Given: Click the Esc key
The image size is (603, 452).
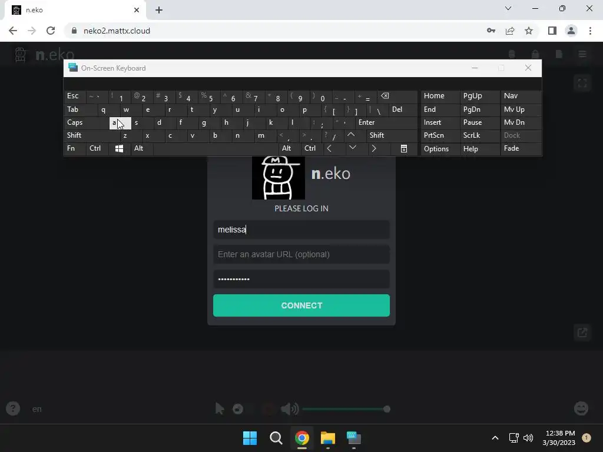Looking at the screenshot, I should 75,97.
